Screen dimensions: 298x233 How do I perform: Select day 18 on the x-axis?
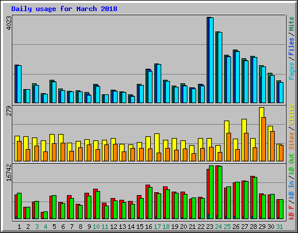coord(166,227)
